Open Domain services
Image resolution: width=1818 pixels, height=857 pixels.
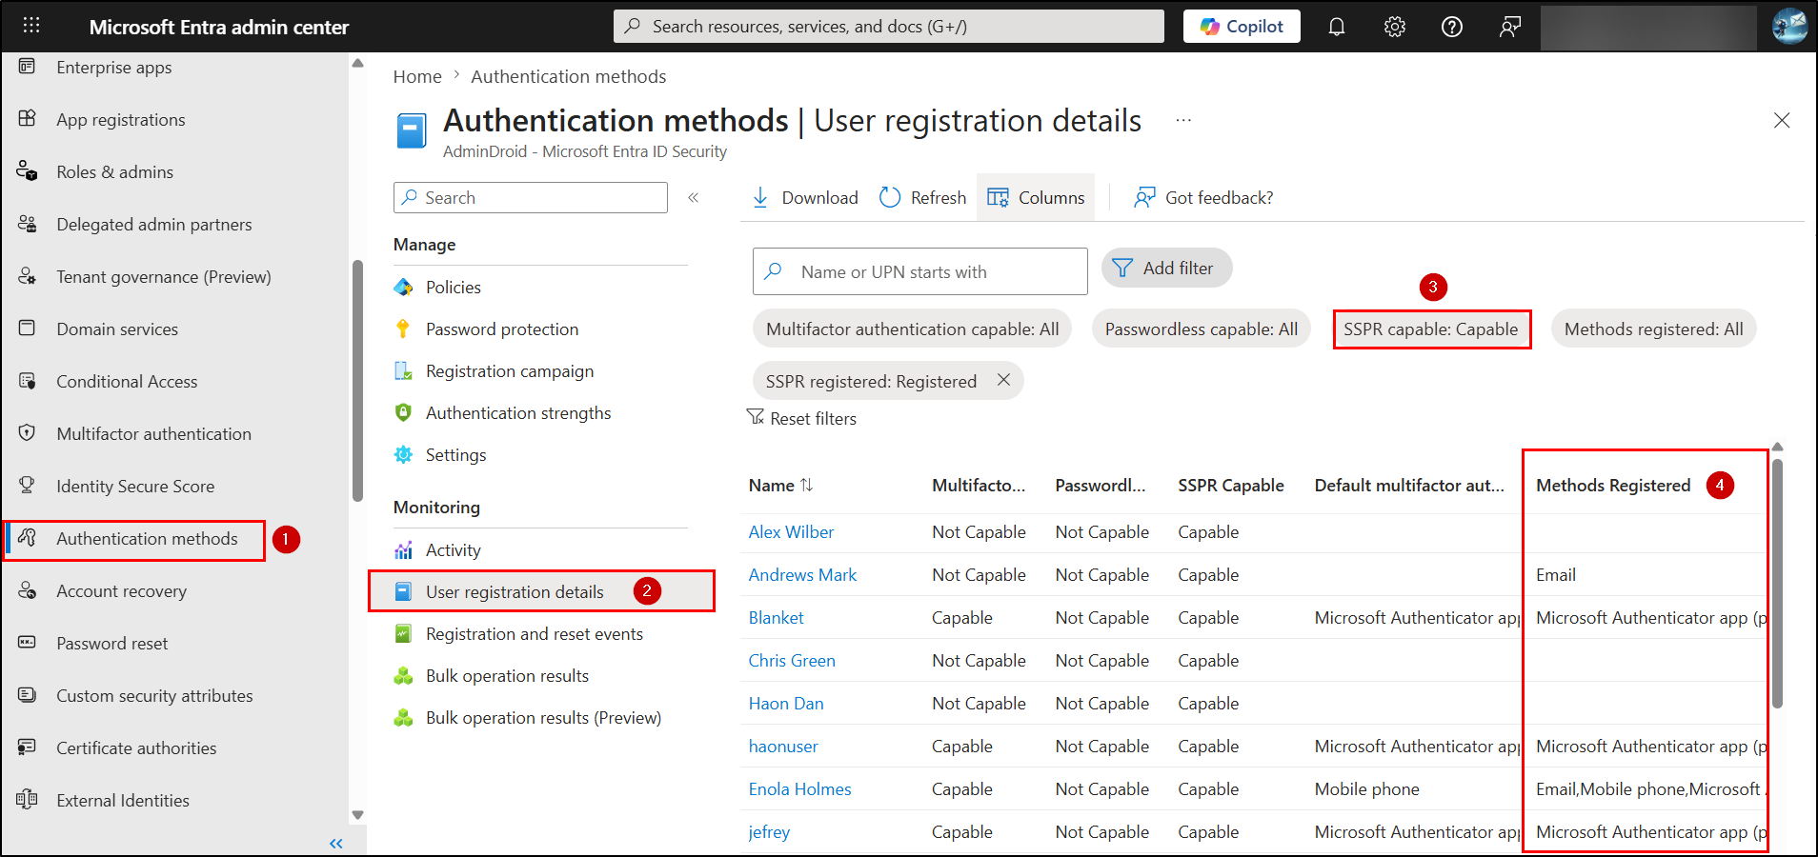(117, 329)
